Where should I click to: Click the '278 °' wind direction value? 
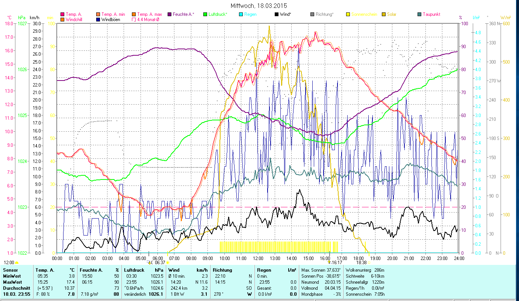pyautogui.click(x=218, y=294)
